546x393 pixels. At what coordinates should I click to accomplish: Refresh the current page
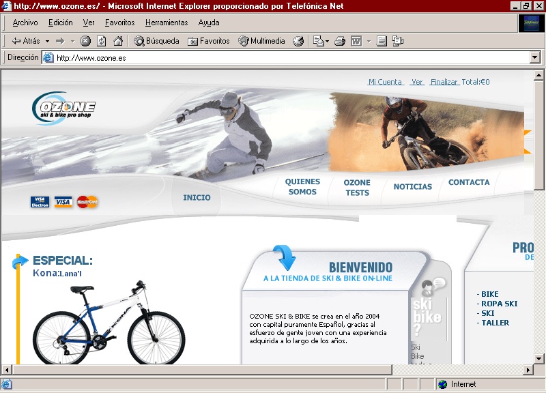(101, 41)
